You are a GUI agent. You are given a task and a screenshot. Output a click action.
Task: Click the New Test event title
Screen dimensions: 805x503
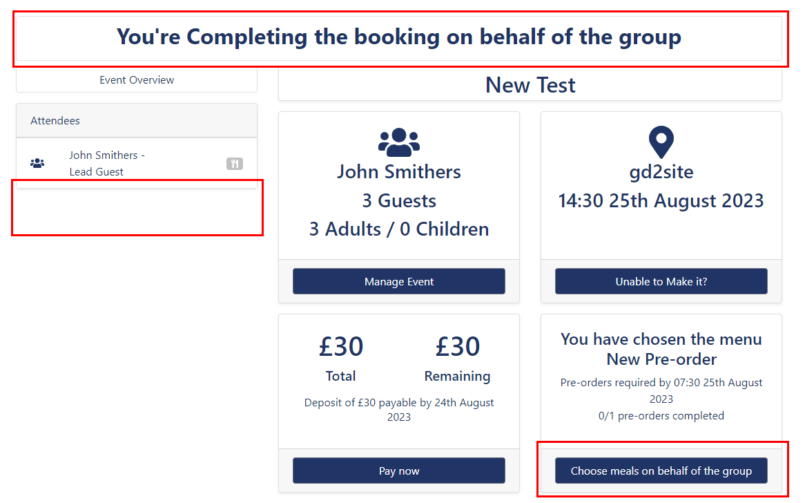pyautogui.click(x=530, y=85)
